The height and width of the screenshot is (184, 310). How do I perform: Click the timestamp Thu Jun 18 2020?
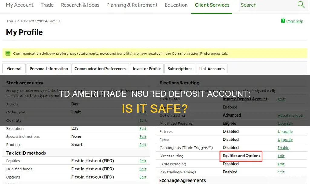pyautogui.click(x=33, y=21)
